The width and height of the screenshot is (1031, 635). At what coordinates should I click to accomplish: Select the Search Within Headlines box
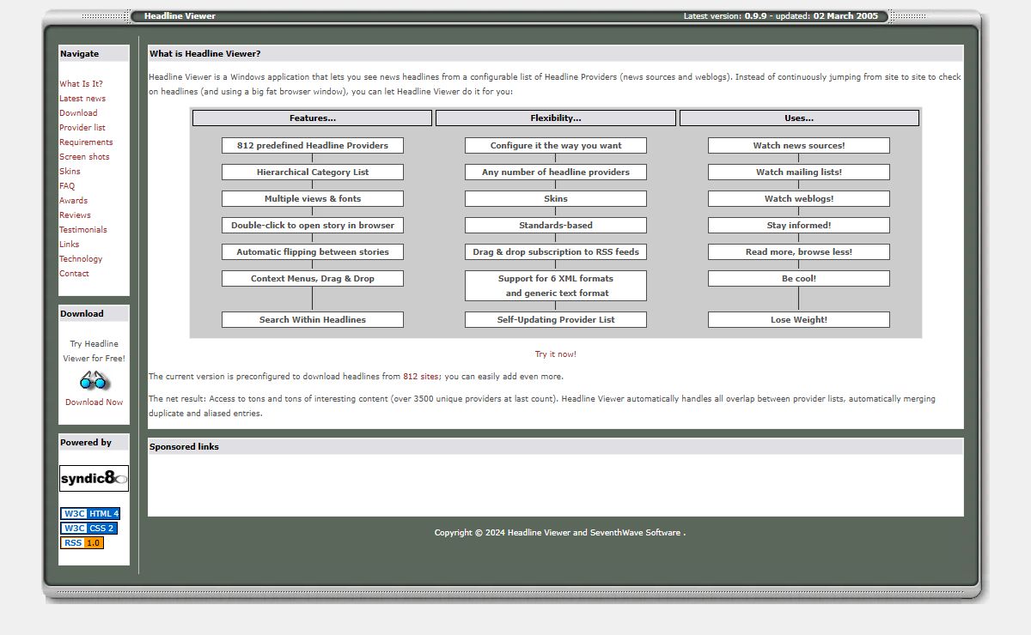pos(313,320)
